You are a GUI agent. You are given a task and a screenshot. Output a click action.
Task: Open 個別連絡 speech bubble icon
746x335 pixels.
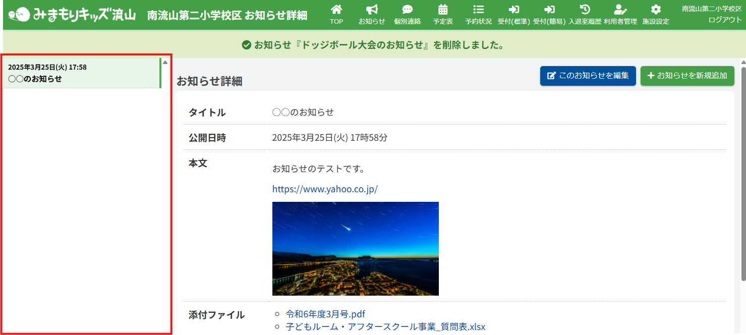[x=407, y=10]
